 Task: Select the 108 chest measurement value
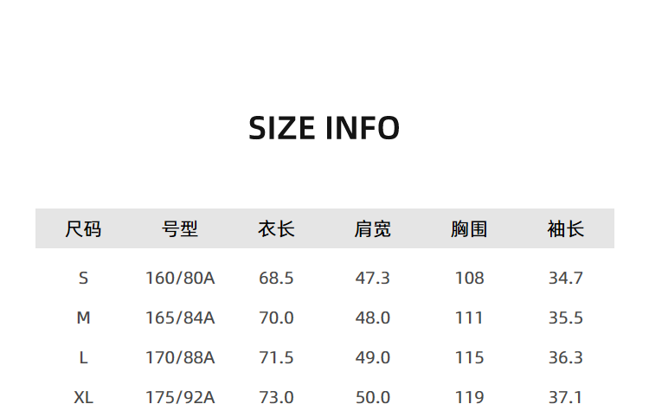click(x=469, y=278)
